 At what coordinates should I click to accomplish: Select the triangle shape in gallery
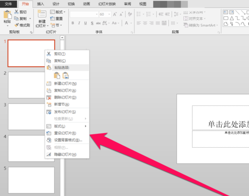click(232, 18)
